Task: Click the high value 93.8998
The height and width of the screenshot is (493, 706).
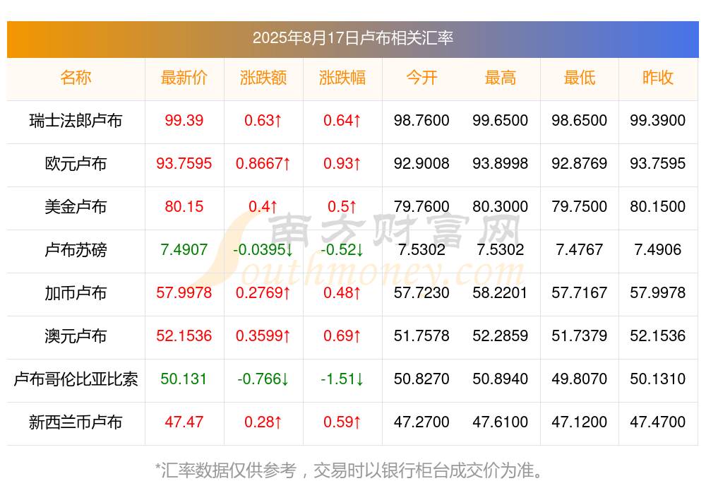Action: click(501, 164)
